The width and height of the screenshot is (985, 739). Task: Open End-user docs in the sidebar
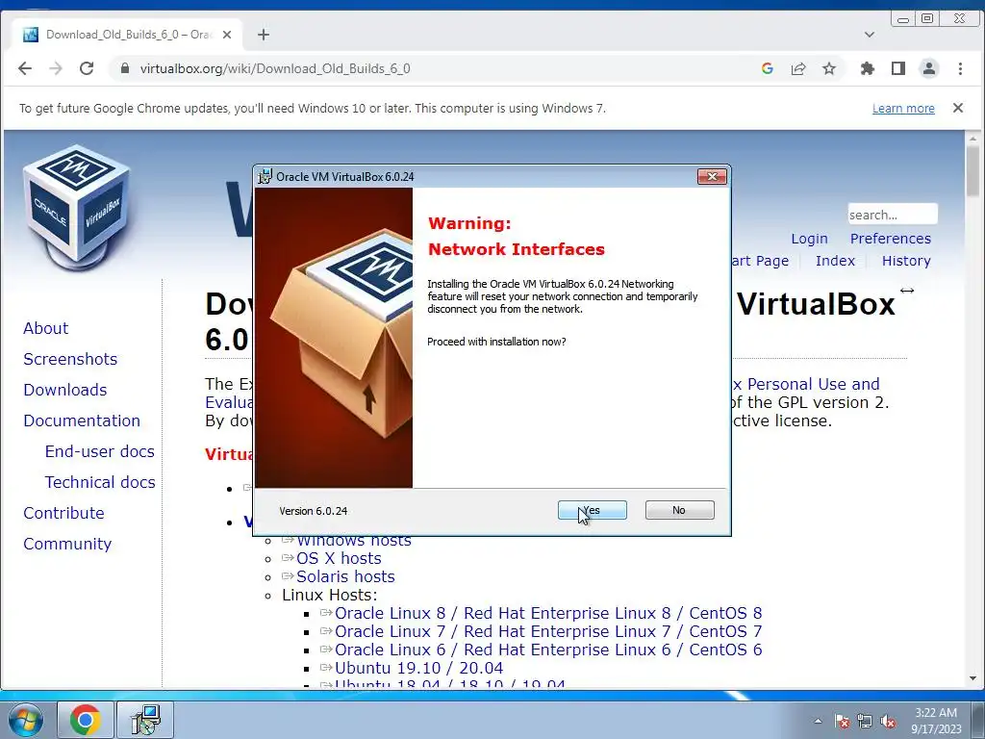[99, 451]
